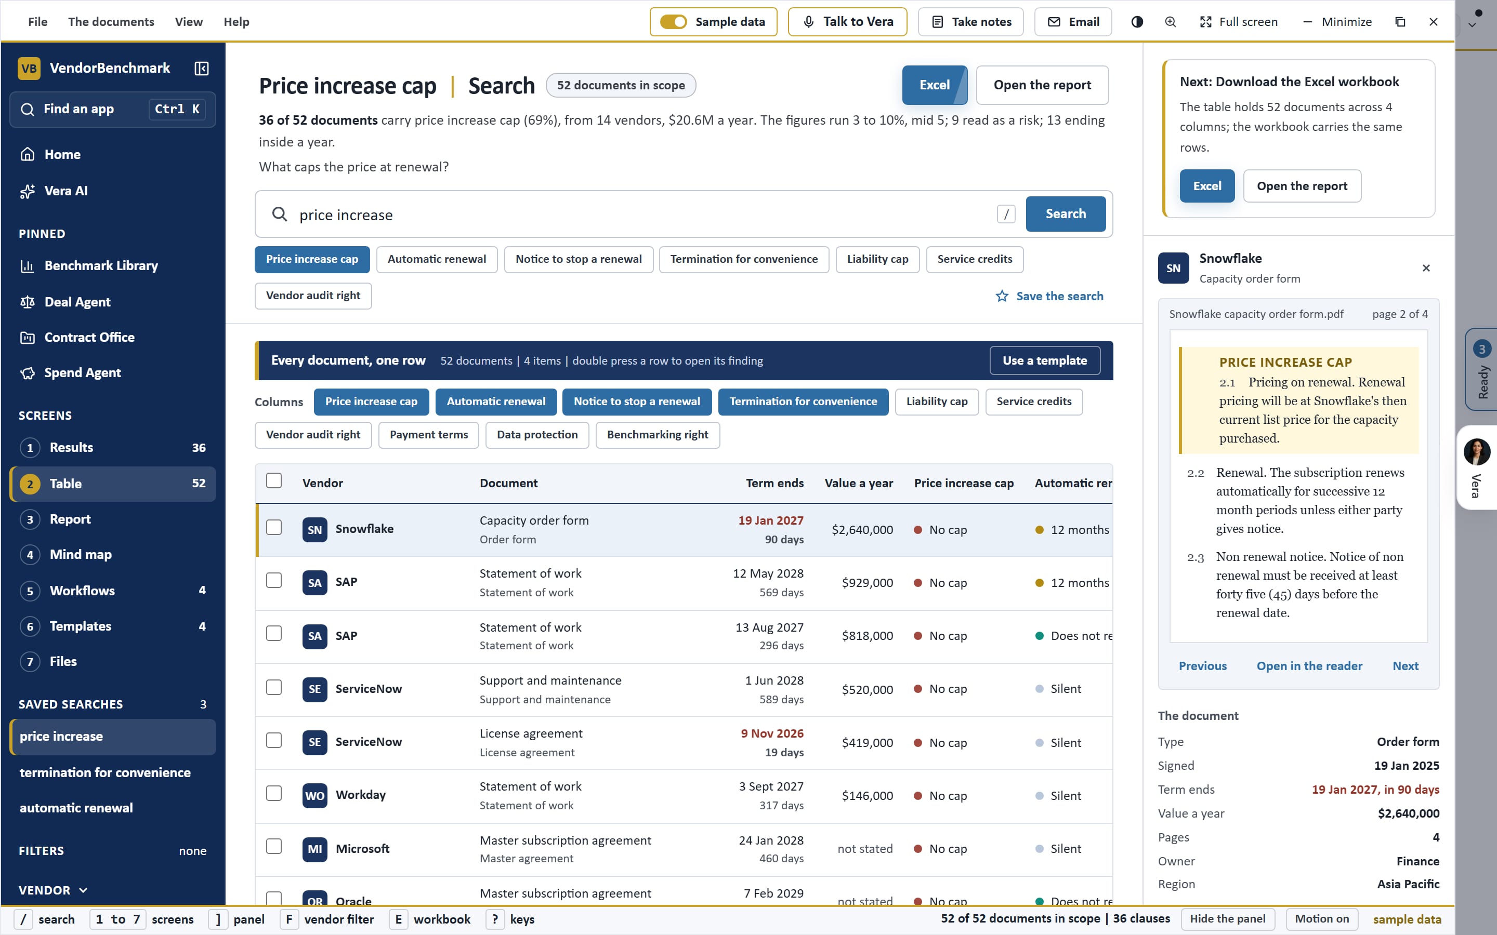Close the Snowflake detail panel

coord(1426,268)
